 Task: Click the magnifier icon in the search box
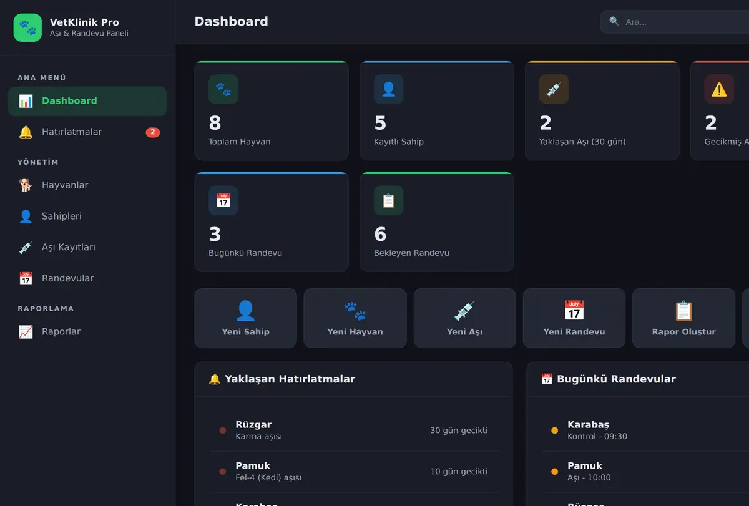tap(614, 21)
